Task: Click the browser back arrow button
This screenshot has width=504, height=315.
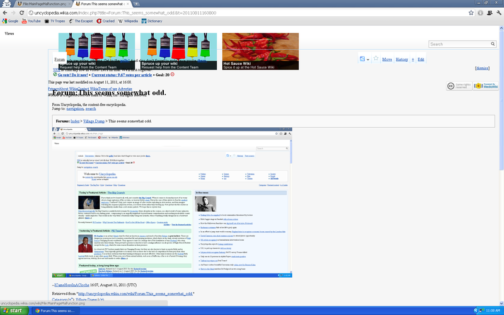Action: click(5, 12)
